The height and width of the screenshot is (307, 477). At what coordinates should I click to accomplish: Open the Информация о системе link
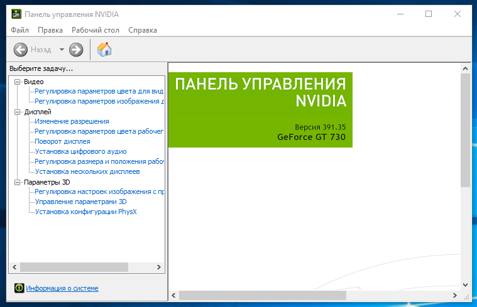pos(62,288)
